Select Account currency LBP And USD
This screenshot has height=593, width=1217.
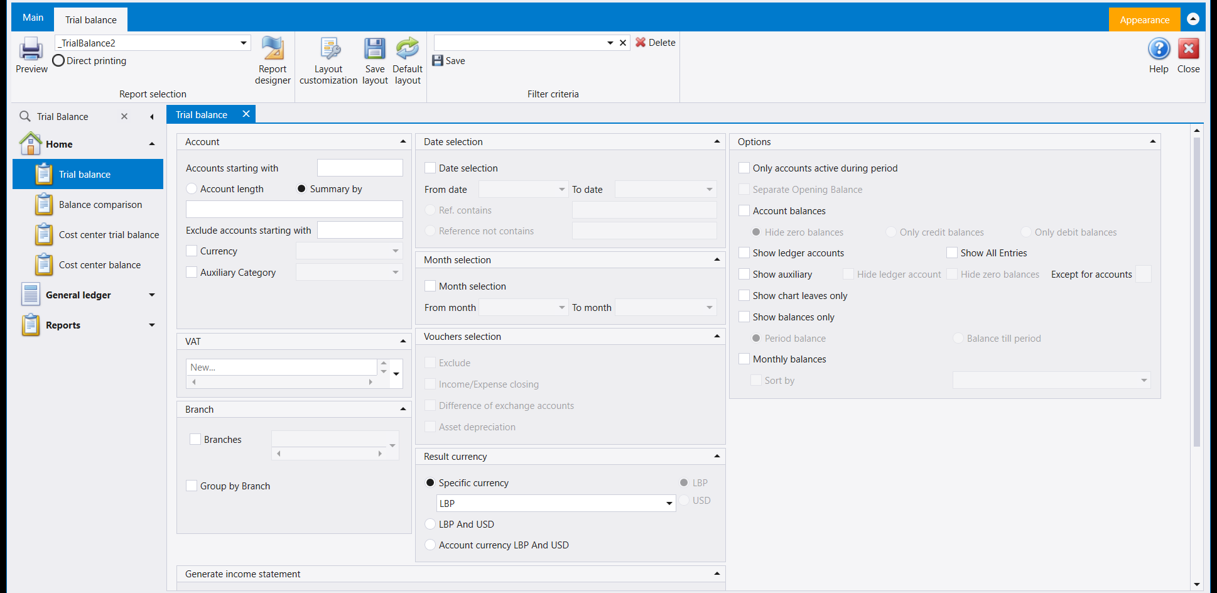pyautogui.click(x=430, y=545)
